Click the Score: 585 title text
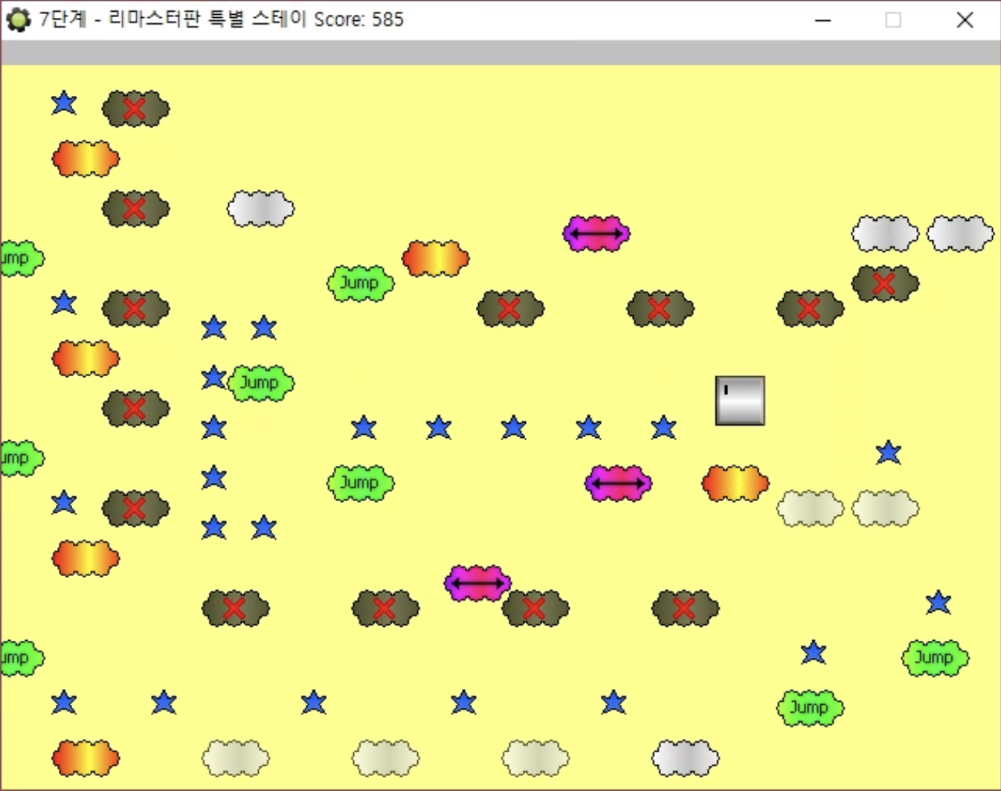Screen dimensions: 1001x791 click(x=358, y=19)
